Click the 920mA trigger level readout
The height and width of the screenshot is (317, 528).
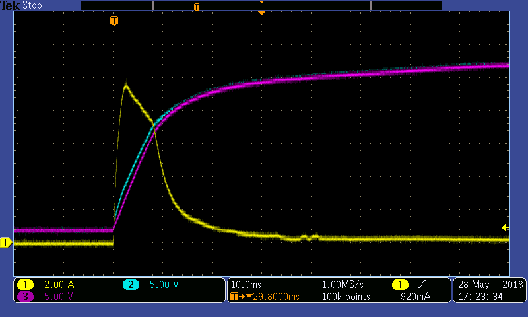click(x=416, y=297)
